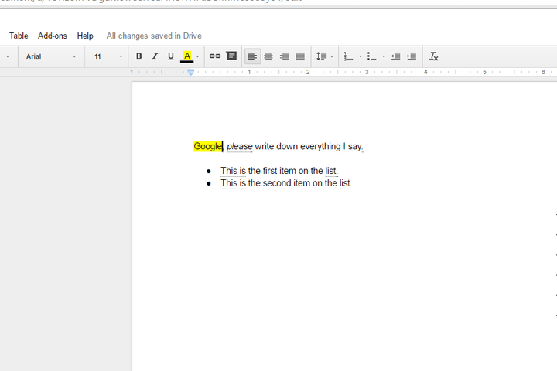
Task: Click the text color A icon
Action: tap(187, 56)
